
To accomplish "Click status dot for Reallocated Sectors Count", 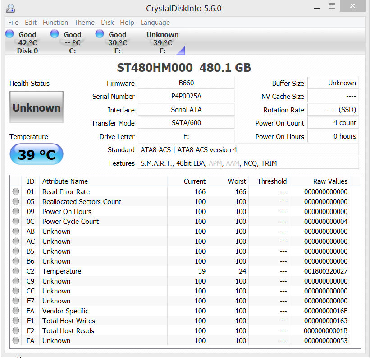I will click(x=16, y=202).
